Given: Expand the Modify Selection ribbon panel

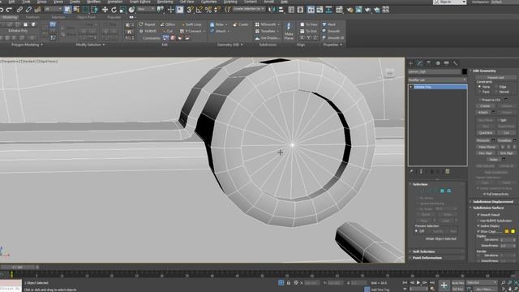Looking at the screenshot, I should point(90,45).
